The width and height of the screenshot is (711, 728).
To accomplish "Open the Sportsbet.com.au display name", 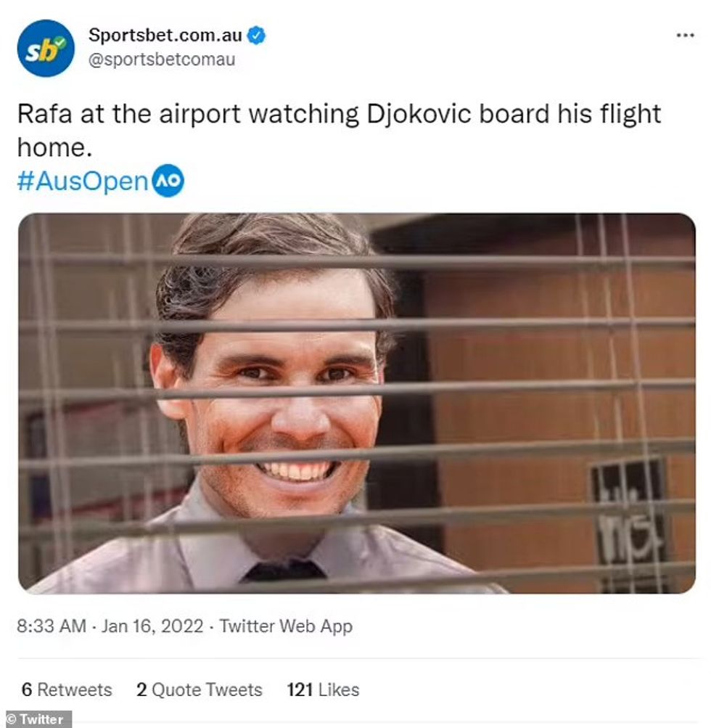I will [x=165, y=36].
